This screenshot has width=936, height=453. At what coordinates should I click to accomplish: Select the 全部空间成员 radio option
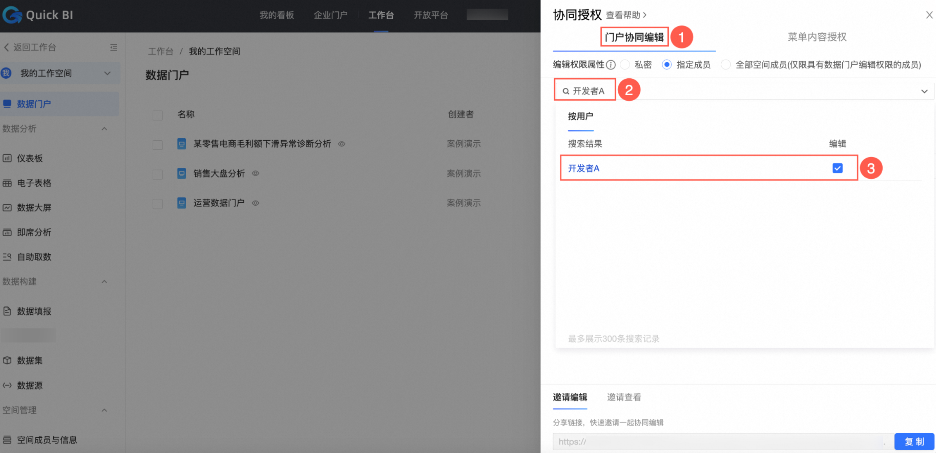coord(726,65)
